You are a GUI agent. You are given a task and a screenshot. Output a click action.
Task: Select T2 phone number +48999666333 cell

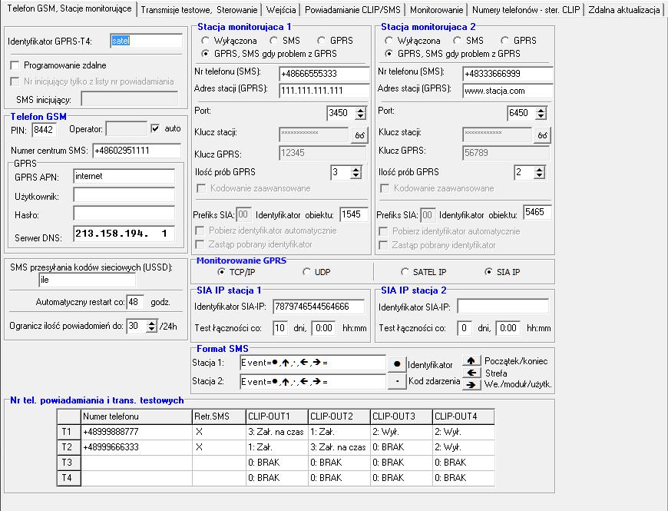(x=137, y=447)
